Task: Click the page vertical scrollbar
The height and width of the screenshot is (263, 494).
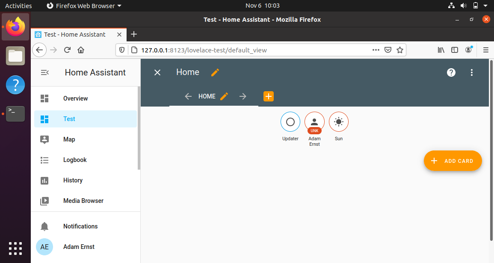Action: (x=491, y=150)
